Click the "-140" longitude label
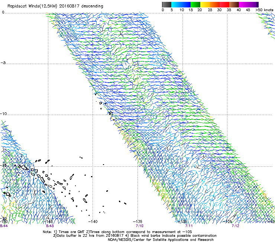 tap(93, 222)
